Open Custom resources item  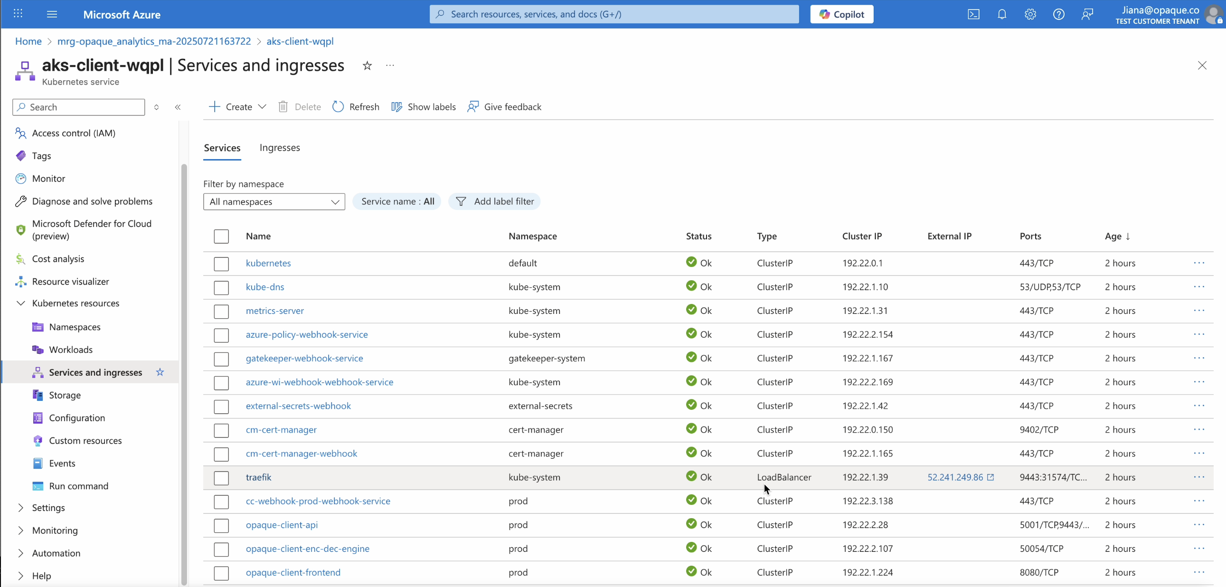click(85, 441)
